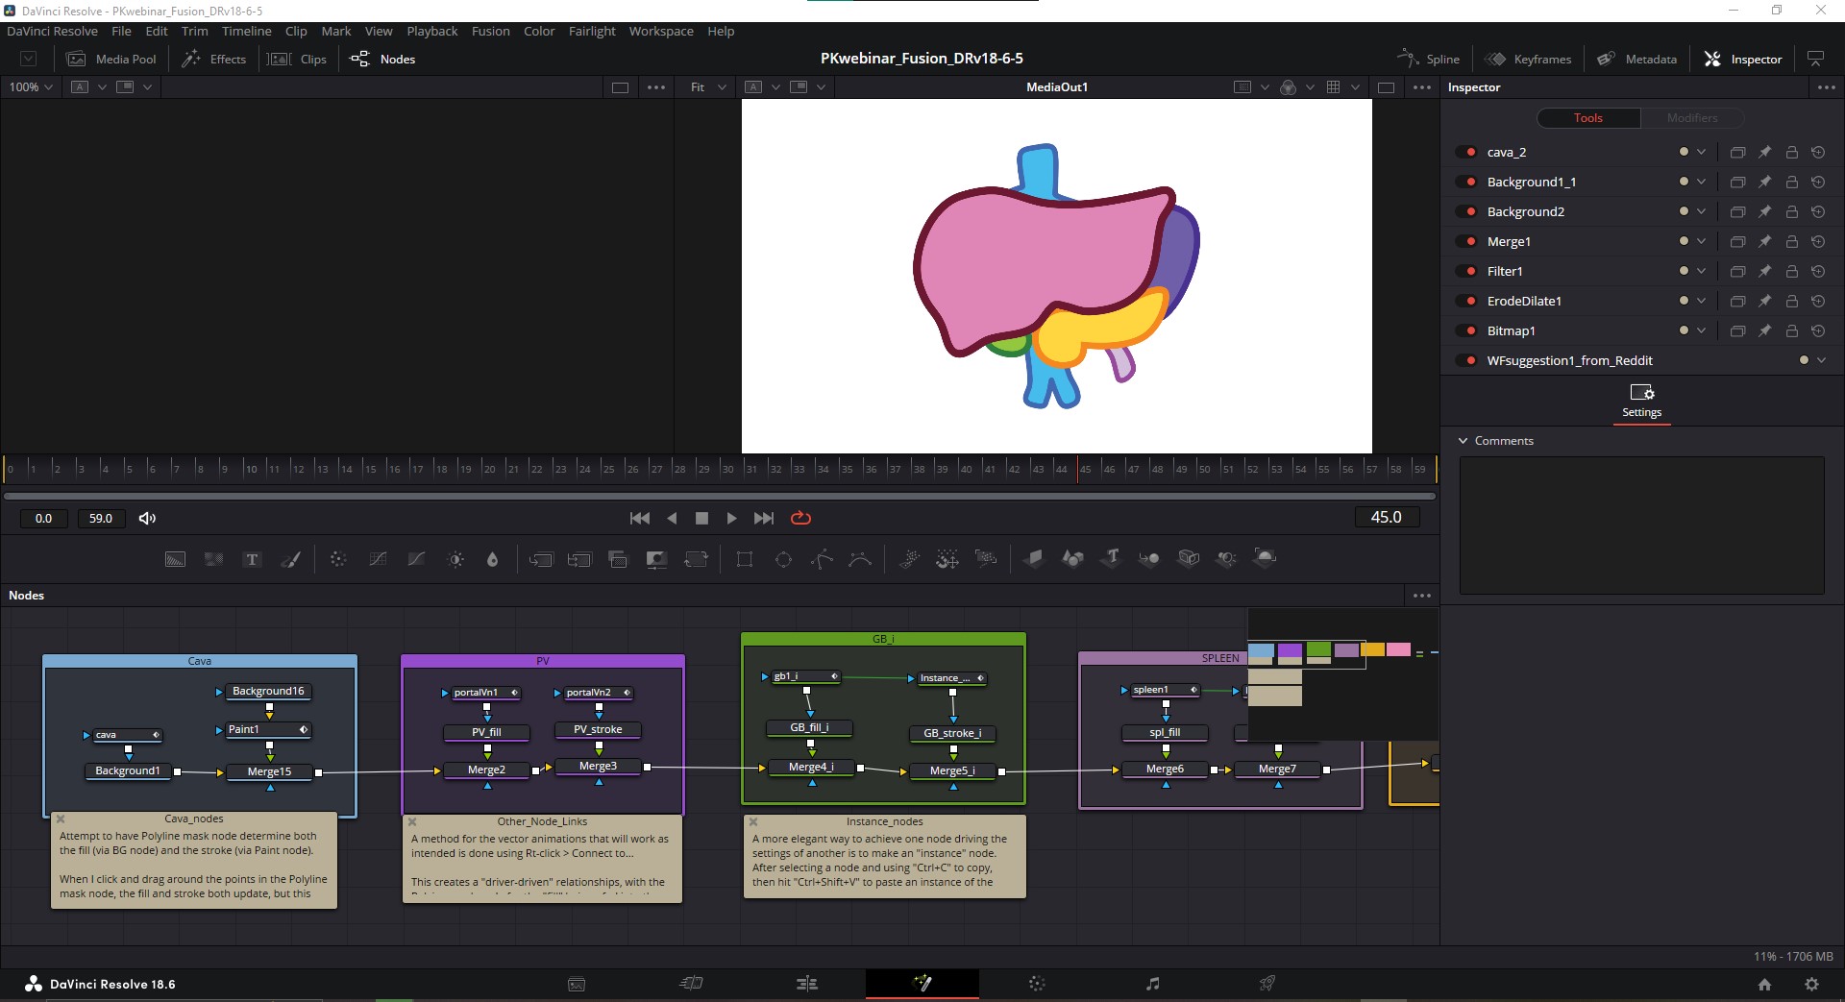Add an Ellipse mask from the toolbar

coord(783,559)
